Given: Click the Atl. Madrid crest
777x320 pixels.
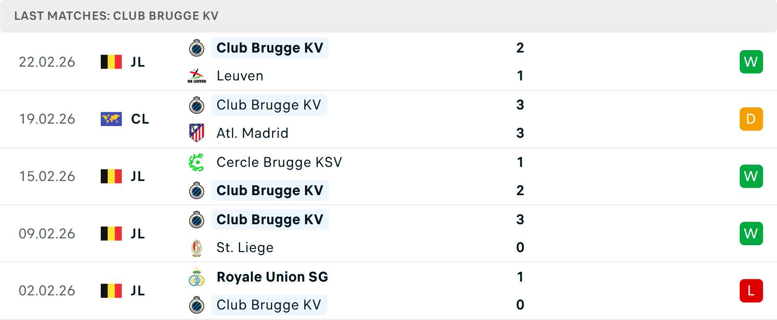Looking at the screenshot, I should click(x=197, y=133).
